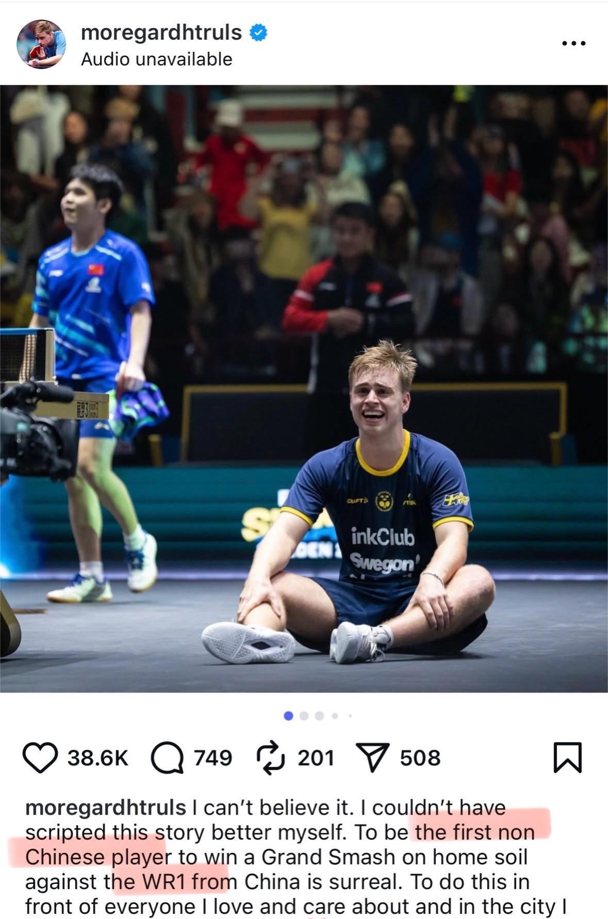Tap moregardhtruls username in caption

(106, 808)
